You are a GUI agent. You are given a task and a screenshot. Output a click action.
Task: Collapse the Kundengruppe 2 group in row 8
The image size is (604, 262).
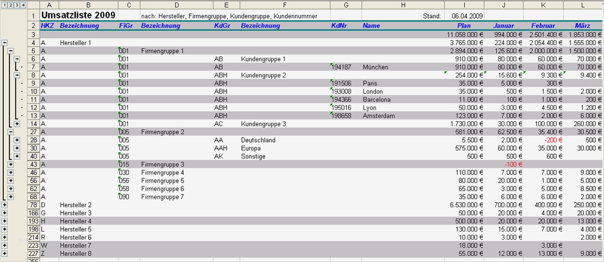click(x=17, y=75)
